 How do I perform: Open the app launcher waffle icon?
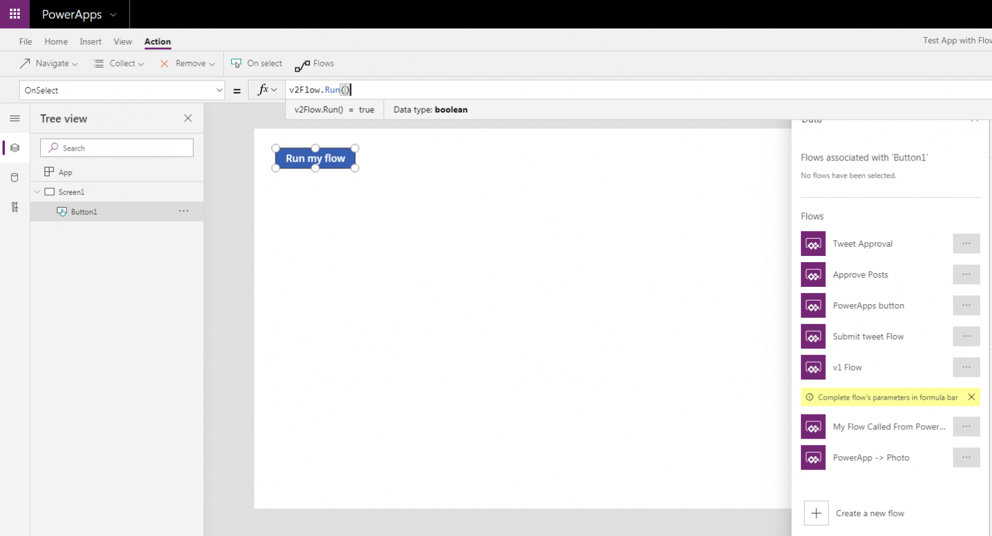pos(15,14)
